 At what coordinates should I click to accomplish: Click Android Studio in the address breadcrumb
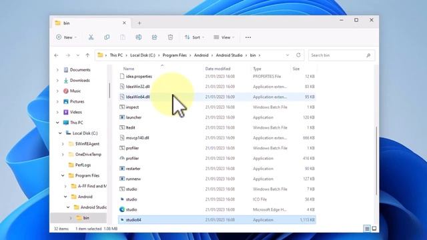[x=229, y=55]
